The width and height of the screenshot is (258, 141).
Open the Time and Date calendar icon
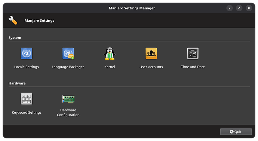point(193,53)
